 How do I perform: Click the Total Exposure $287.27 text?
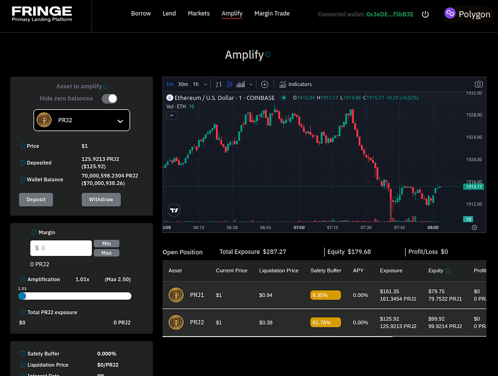click(x=252, y=252)
